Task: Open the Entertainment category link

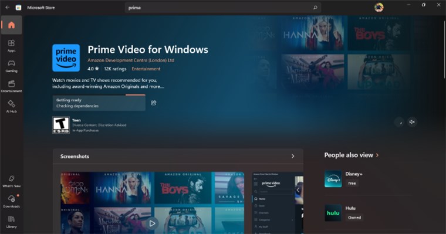Action: pos(146,69)
